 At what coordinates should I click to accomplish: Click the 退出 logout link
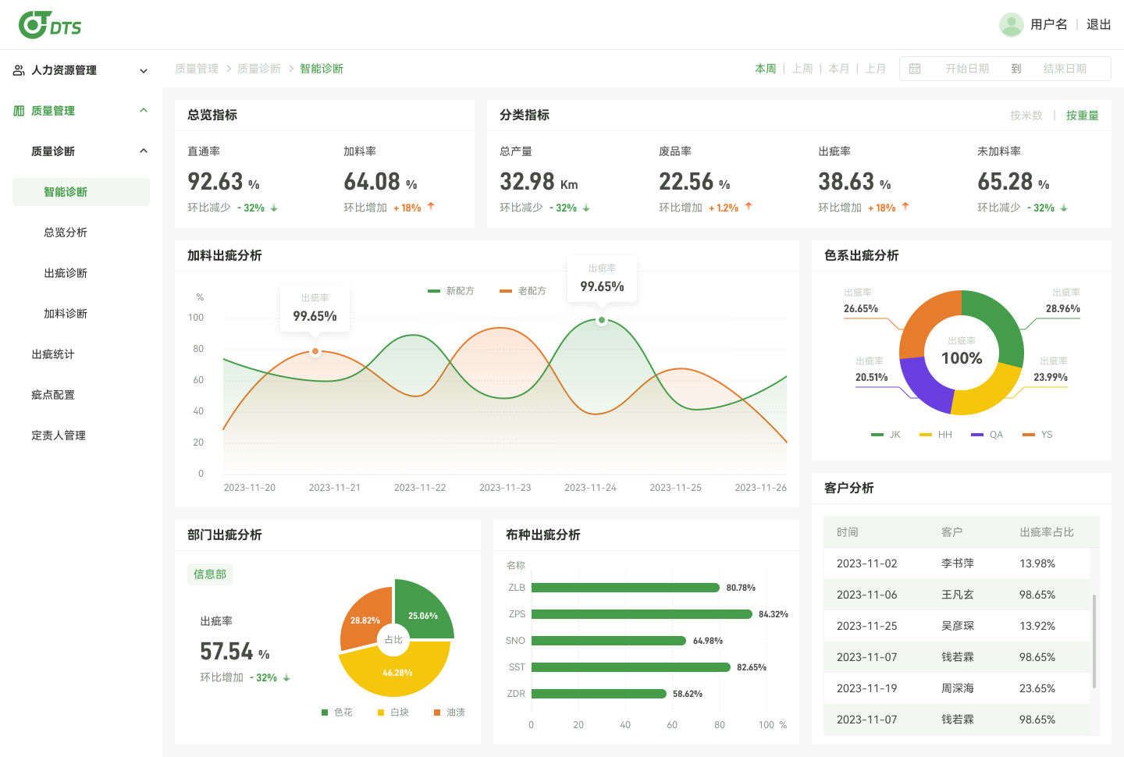(1099, 25)
